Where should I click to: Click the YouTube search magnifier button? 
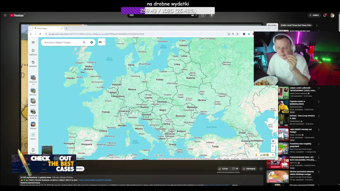pyautogui.click(x=203, y=15)
